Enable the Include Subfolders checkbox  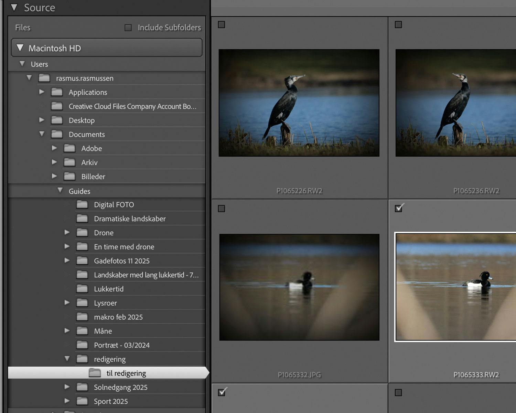click(128, 28)
